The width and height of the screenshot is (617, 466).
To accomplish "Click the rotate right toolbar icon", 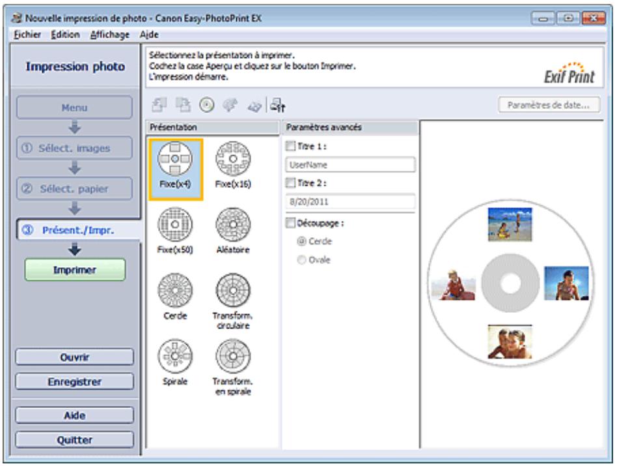I will tap(183, 105).
